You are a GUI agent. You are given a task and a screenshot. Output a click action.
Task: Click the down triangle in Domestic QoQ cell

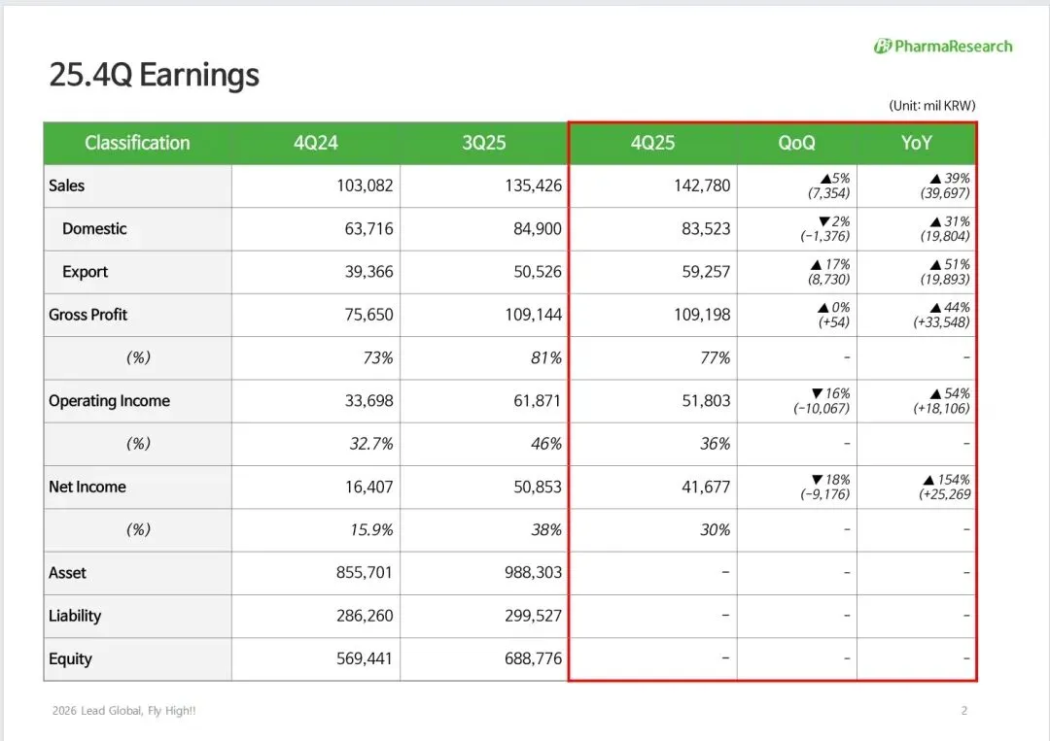[x=824, y=221]
